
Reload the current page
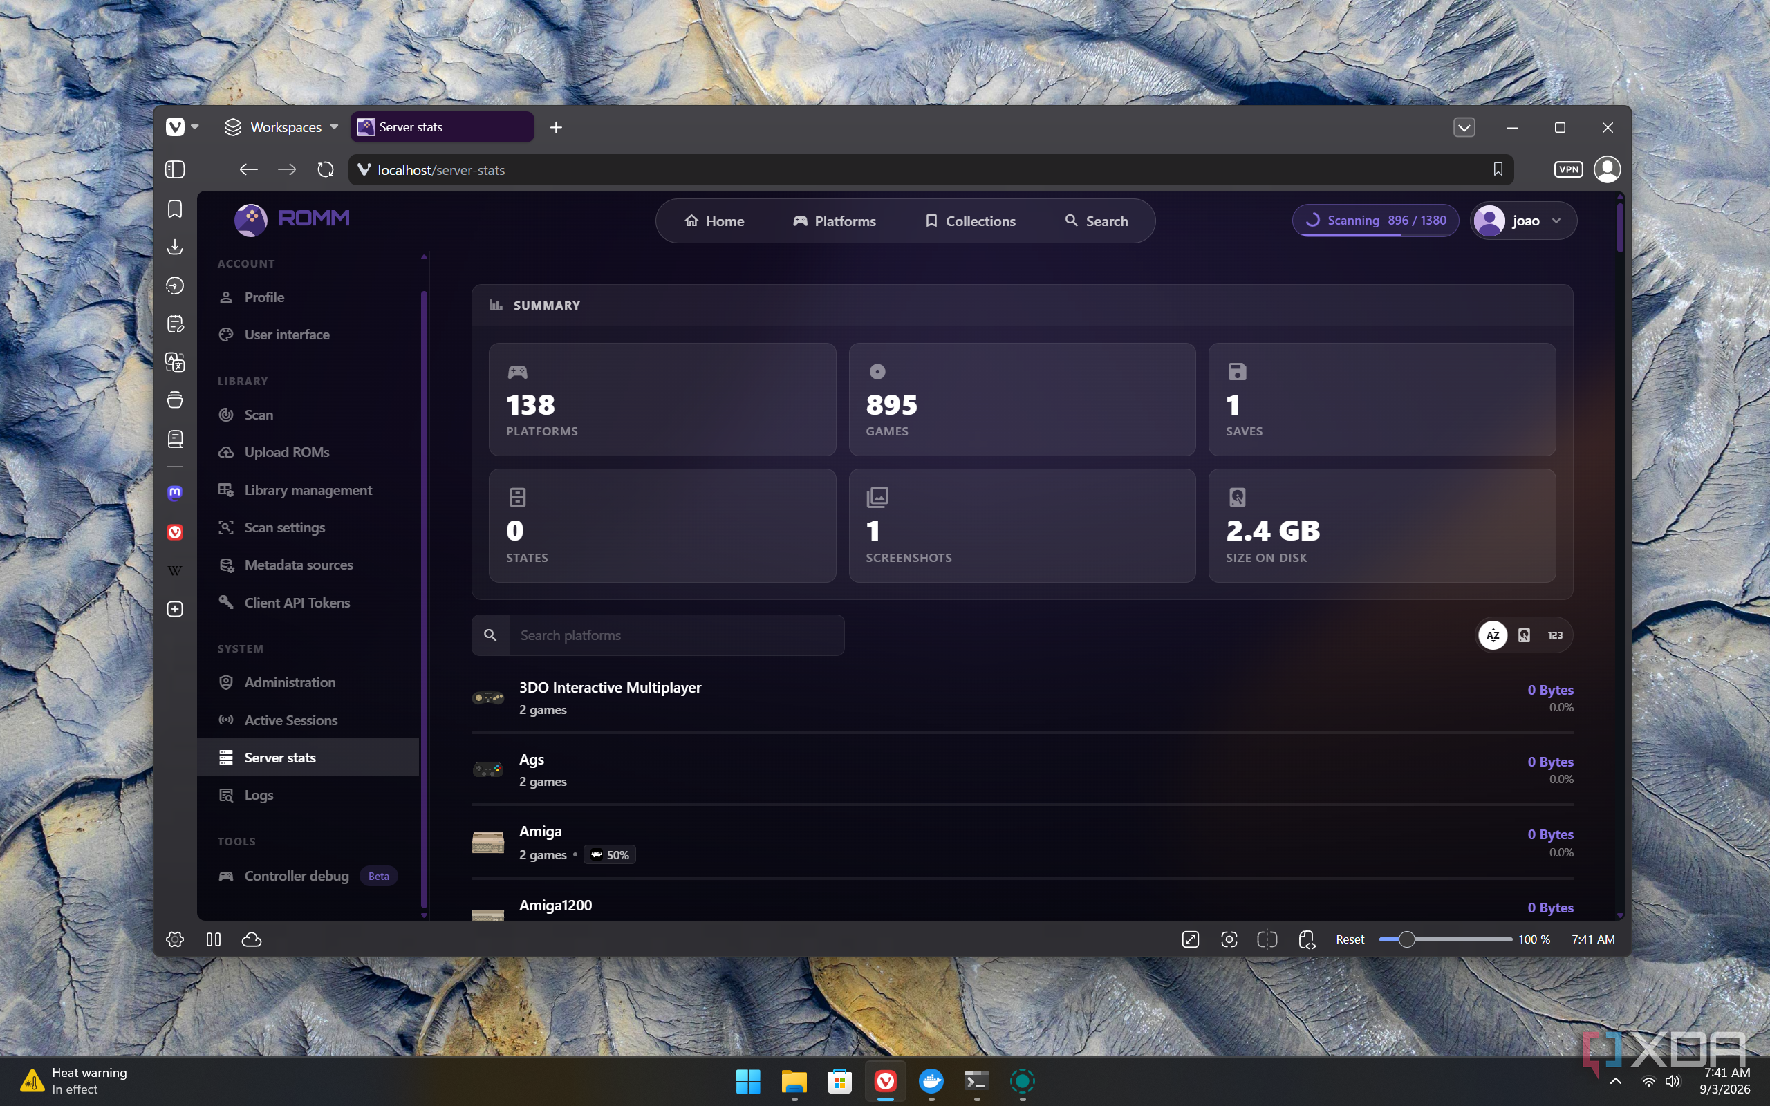click(x=326, y=170)
